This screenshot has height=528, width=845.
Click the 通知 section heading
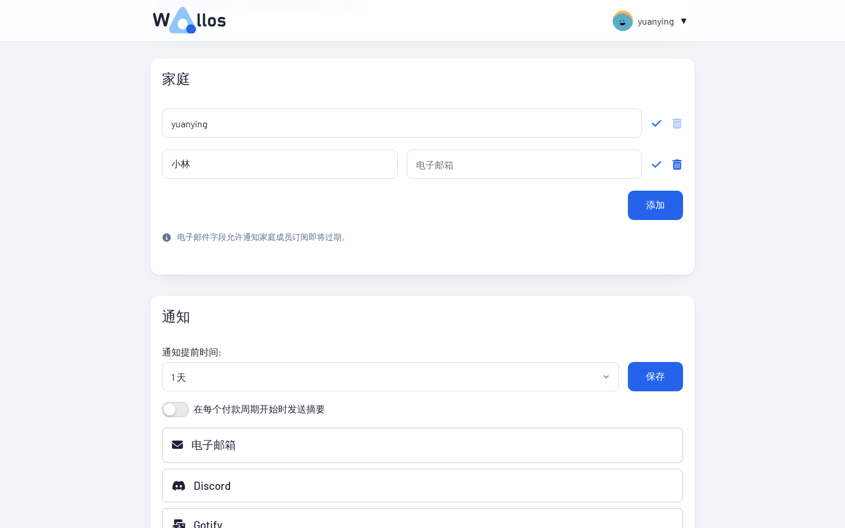[176, 317]
